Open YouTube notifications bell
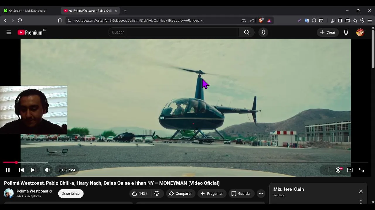The width and height of the screenshot is (375, 210). (346, 32)
